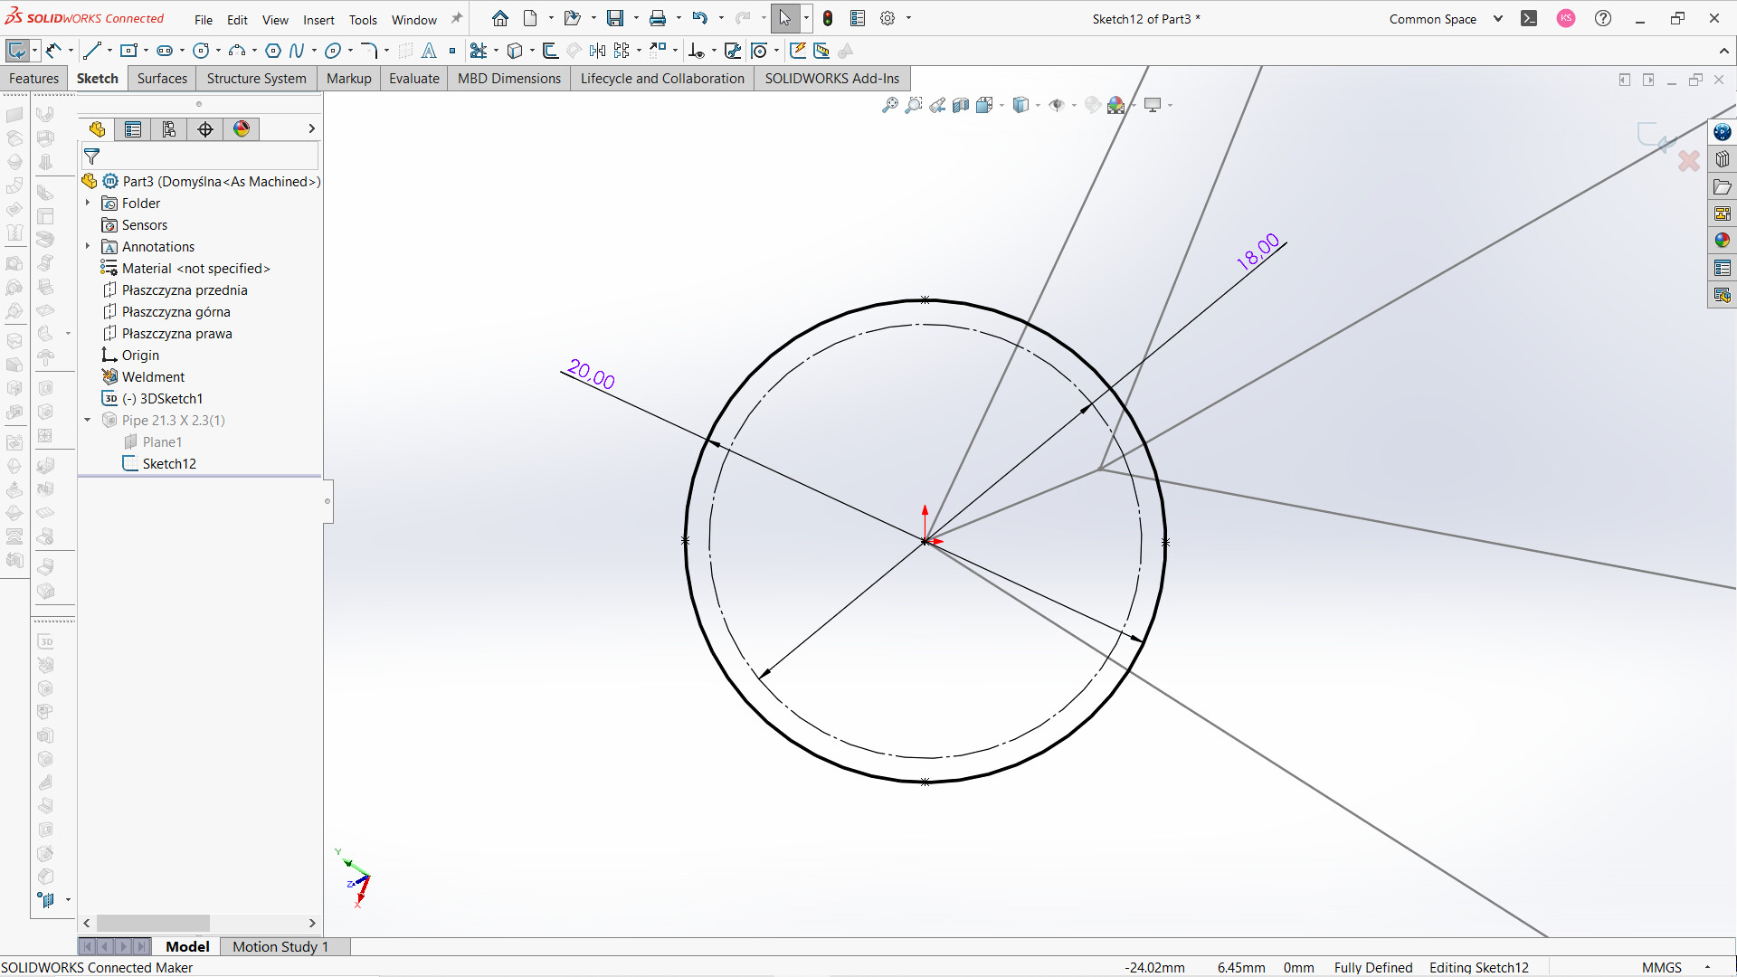The width and height of the screenshot is (1737, 977).
Task: Toggle Hide/Show Items eye icon
Action: point(1057,105)
